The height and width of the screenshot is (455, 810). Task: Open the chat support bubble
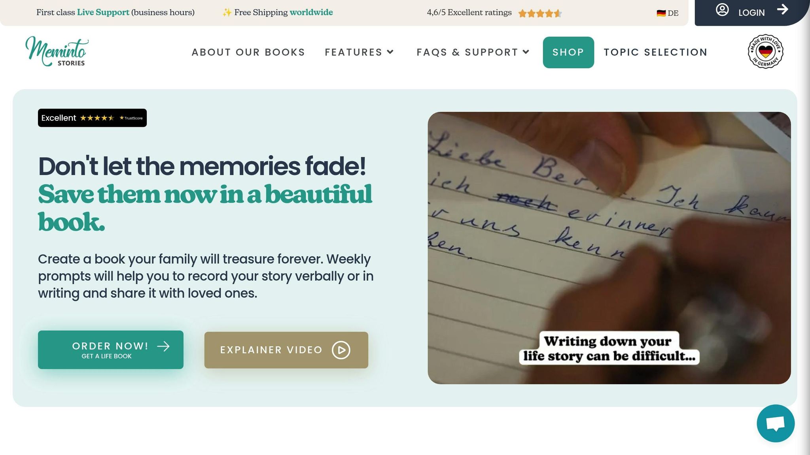[775, 423]
